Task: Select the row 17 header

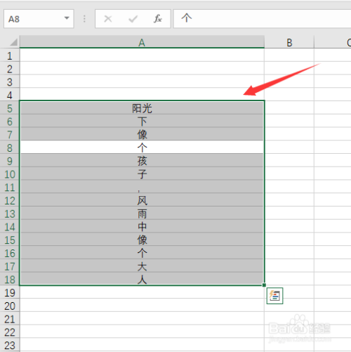Action: coord(10,266)
